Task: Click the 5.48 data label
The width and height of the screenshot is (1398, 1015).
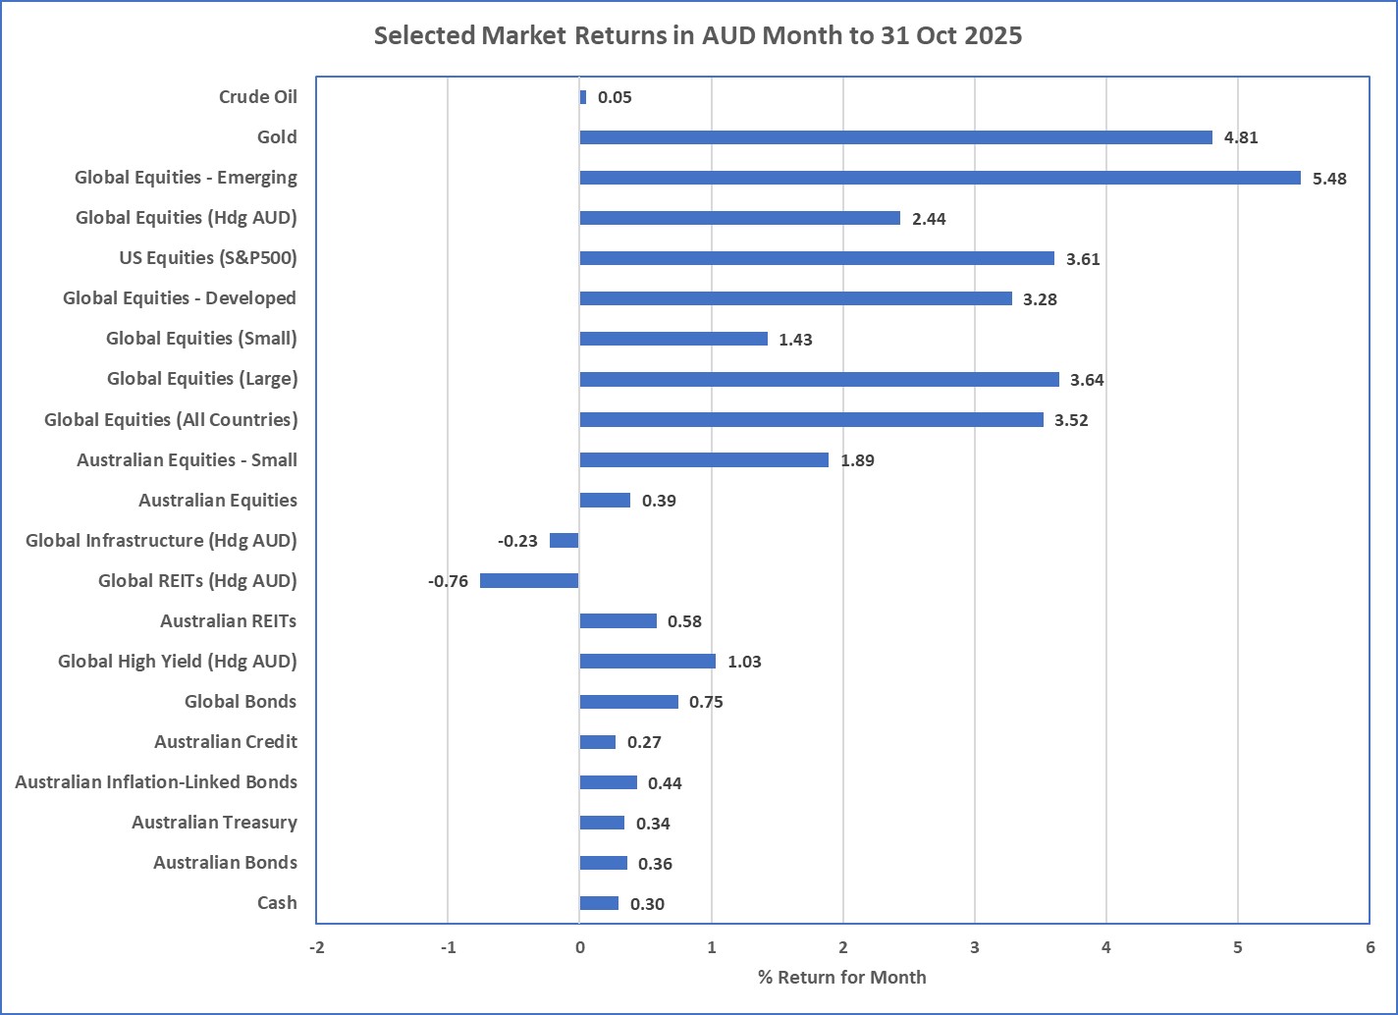Action: tap(1329, 179)
